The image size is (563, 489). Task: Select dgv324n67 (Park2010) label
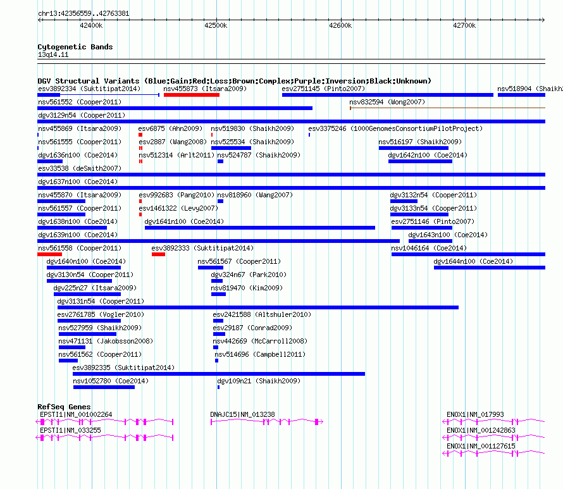tap(249, 275)
